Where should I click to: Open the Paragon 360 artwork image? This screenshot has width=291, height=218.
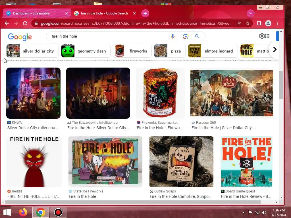point(232,93)
